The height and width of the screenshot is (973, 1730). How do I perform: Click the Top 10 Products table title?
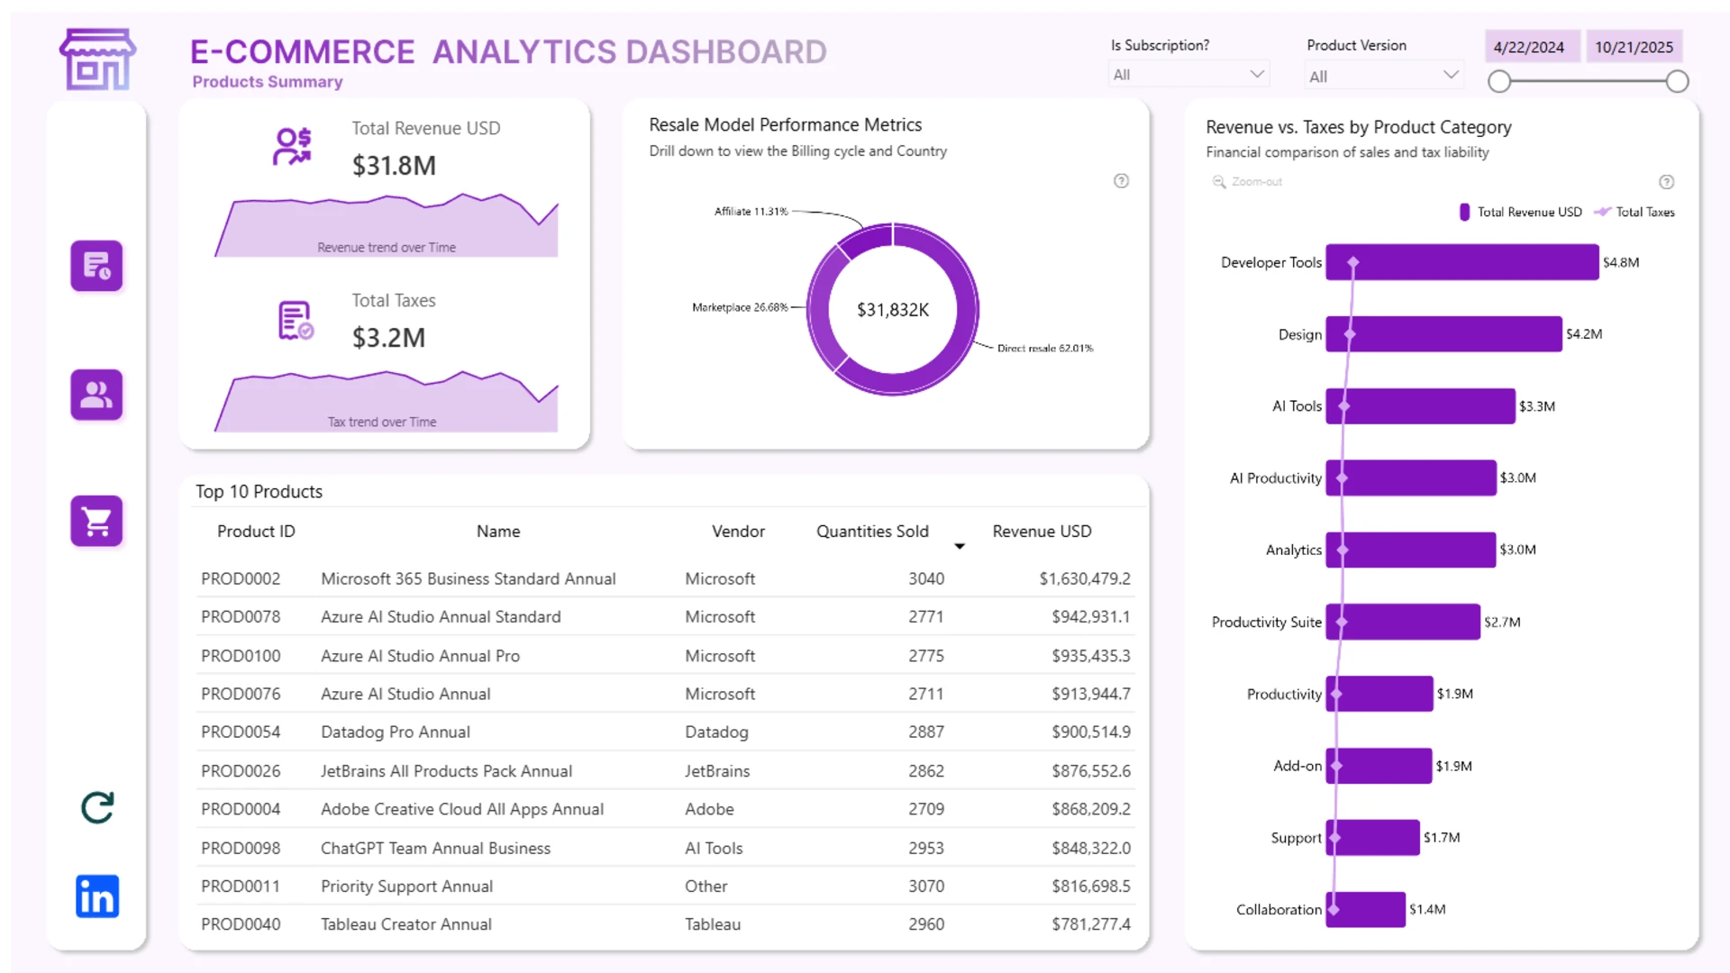pyautogui.click(x=259, y=492)
